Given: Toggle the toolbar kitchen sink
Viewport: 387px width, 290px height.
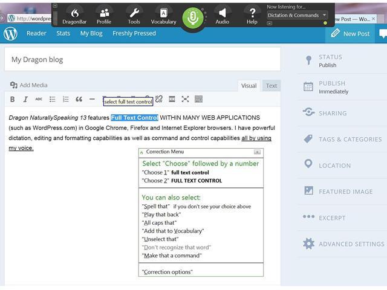Looking at the screenshot, I should (199, 99).
